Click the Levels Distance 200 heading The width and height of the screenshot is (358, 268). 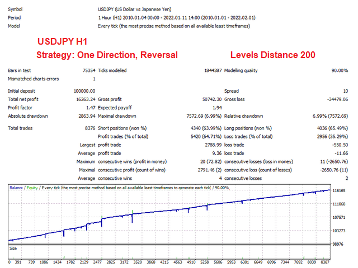pyautogui.click(x=272, y=55)
